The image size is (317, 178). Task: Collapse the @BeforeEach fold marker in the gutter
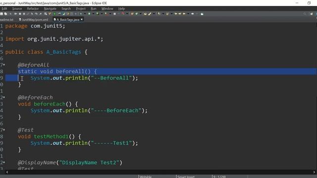click(x=4, y=97)
